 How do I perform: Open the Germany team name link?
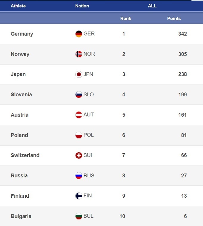pos(22,34)
